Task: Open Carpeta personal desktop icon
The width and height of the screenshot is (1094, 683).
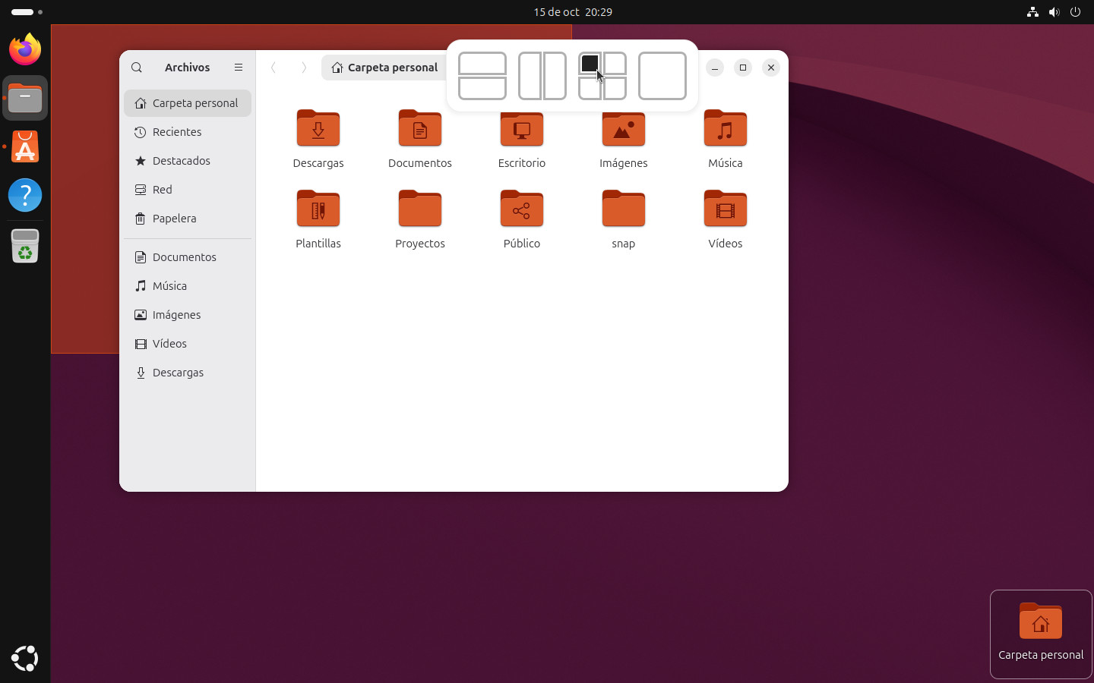Action: click(x=1041, y=634)
